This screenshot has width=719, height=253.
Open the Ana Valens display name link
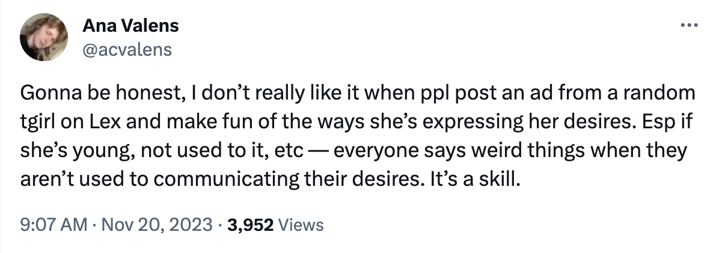coord(130,26)
